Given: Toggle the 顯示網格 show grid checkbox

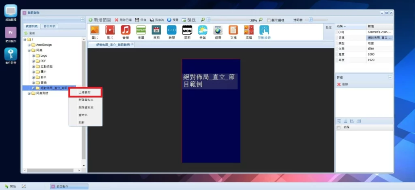Looking at the screenshot, I should [269, 20].
